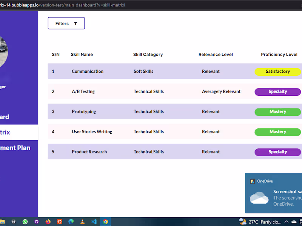Open GitHub Desktop from the taskbar
Viewport: 302px width, 226px height.
point(36,222)
